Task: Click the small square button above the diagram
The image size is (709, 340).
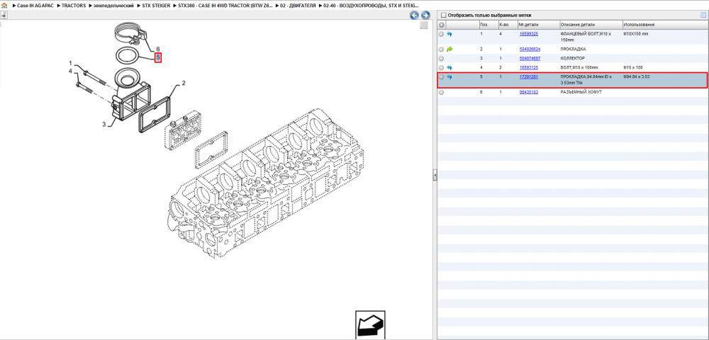Action: [424, 25]
